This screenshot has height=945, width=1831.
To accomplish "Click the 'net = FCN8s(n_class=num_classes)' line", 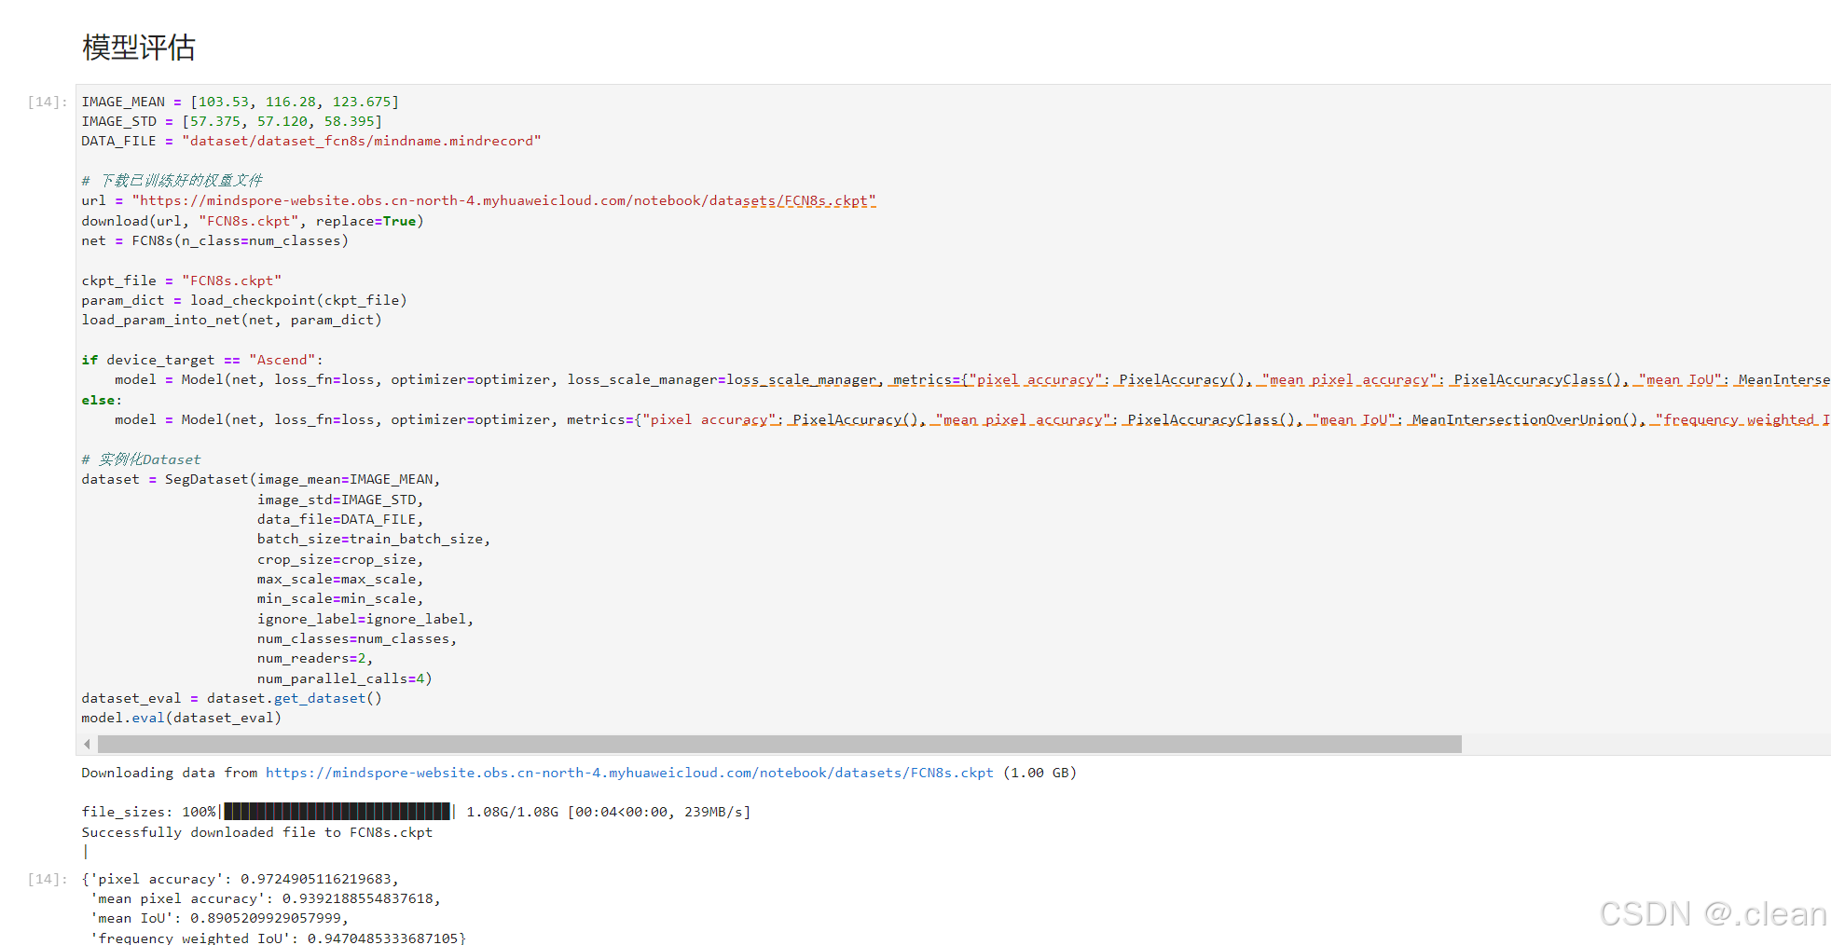I will click(x=215, y=240).
